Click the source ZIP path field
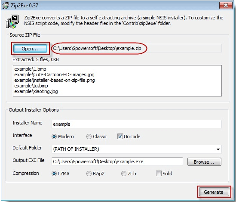This screenshot has width=236, height=202. pos(136,48)
